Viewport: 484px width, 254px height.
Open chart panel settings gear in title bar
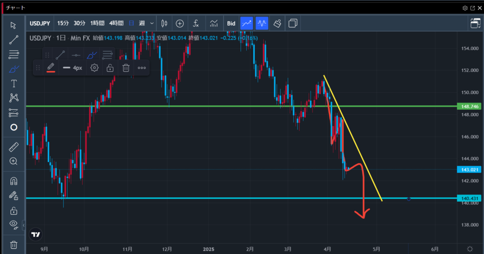(465, 8)
